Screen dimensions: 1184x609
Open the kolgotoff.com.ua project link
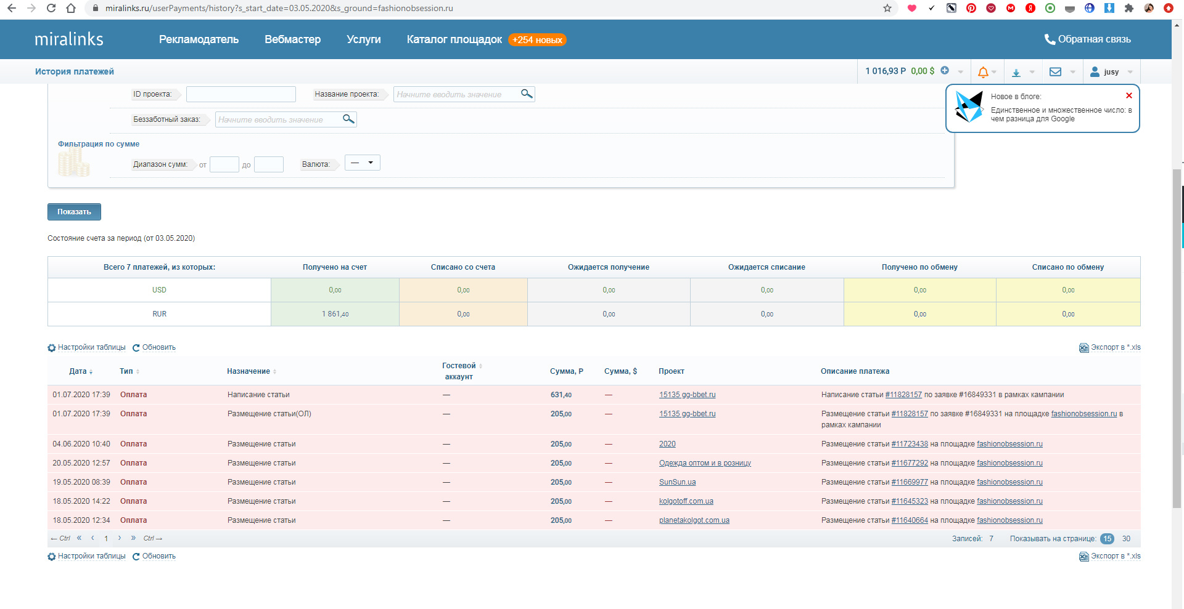[x=686, y=501]
